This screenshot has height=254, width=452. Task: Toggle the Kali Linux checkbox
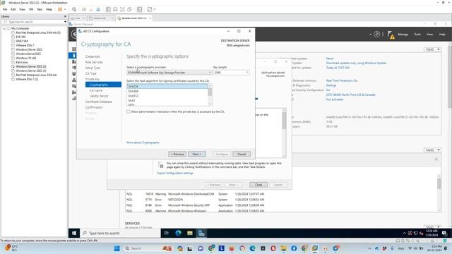point(13,62)
